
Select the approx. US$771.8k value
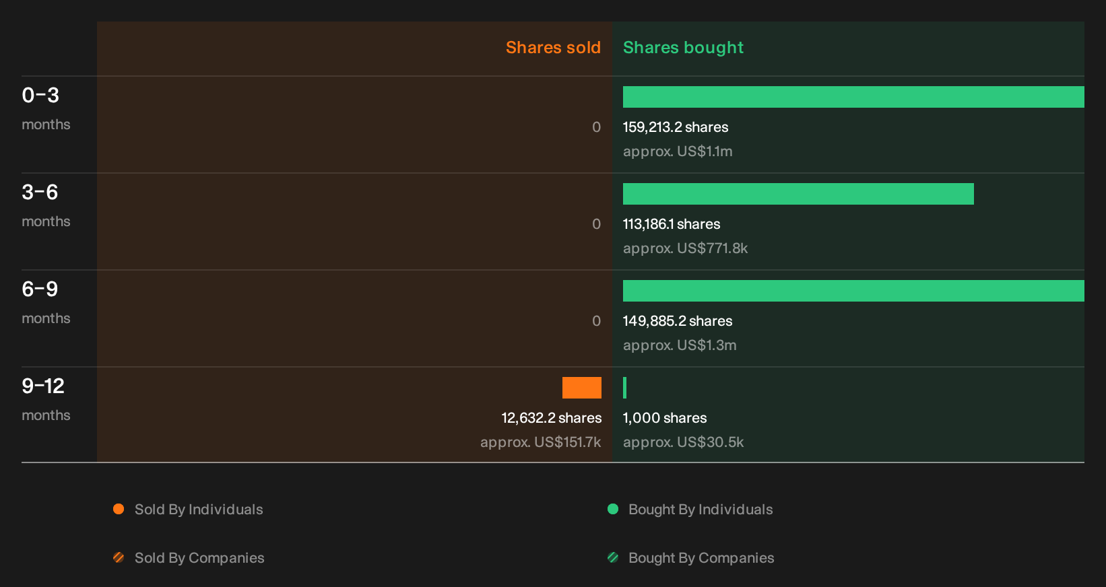(x=685, y=248)
